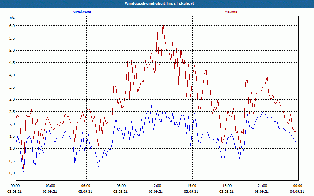Click the 06:00 time axis label
Viewport: 314px width, 196px height.
[86, 186]
